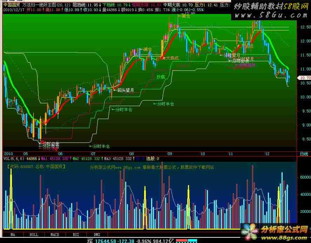311x243 pixels.
Task: Select the date 2010/12/17
Action: pos(14,10)
